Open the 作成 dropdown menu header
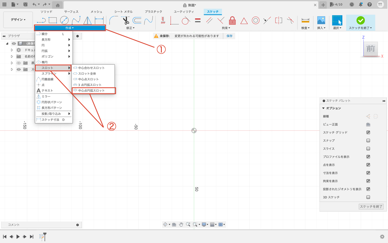Viewport: 388px width, 243px height. click(x=70, y=28)
